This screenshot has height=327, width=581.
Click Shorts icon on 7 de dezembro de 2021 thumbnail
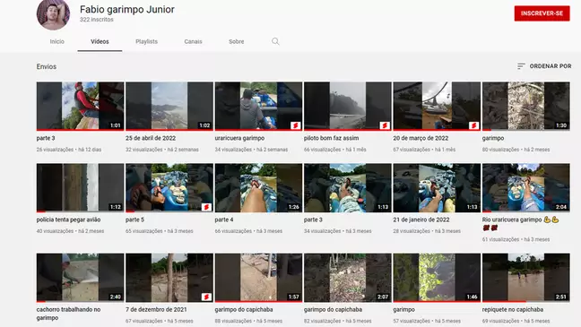[206, 297]
